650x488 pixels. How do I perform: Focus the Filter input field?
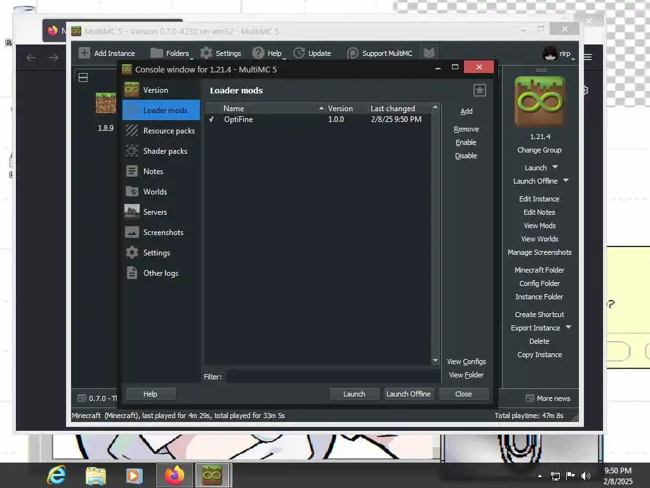pos(333,377)
